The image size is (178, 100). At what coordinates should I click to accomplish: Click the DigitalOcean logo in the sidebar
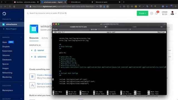[x=4, y=14]
